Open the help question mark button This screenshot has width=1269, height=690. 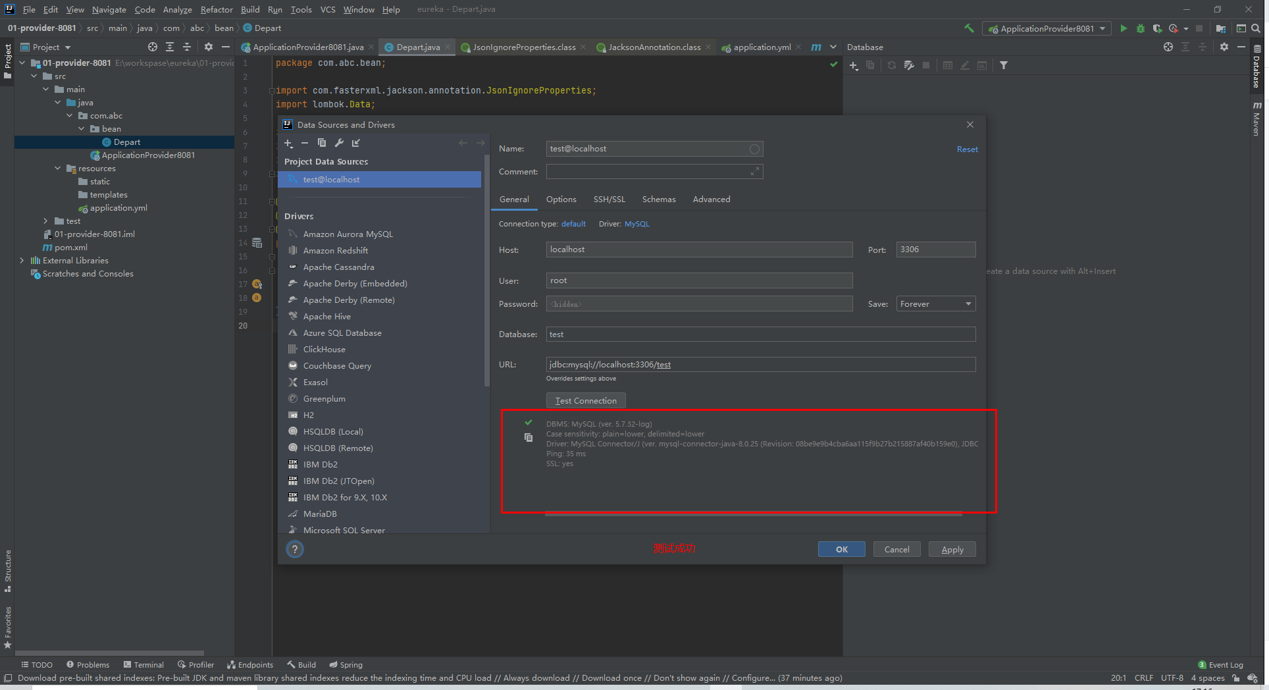point(295,549)
